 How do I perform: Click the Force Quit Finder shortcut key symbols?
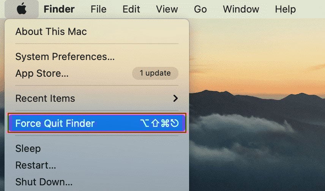point(159,123)
